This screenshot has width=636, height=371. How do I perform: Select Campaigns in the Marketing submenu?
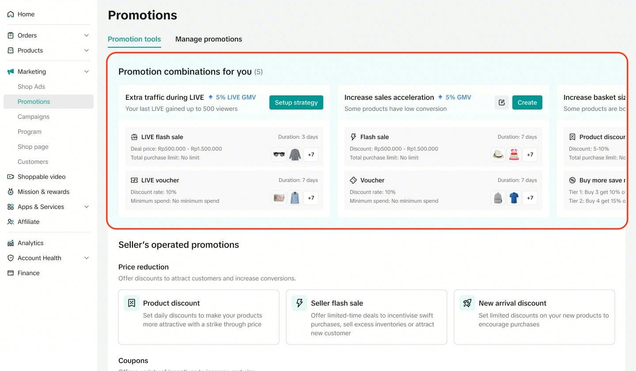click(x=34, y=117)
